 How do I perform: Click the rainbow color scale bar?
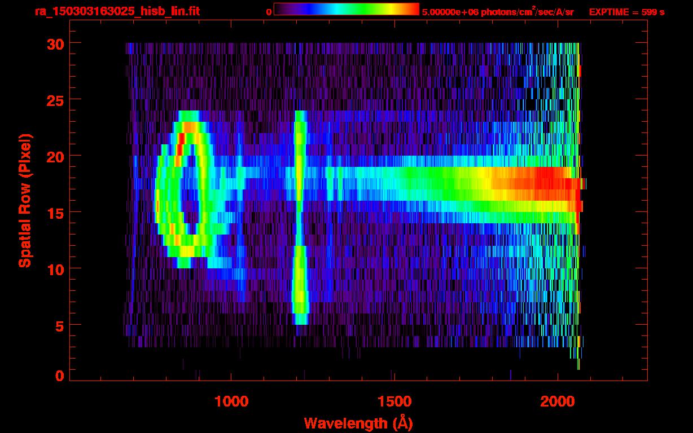(x=346, y=9)
